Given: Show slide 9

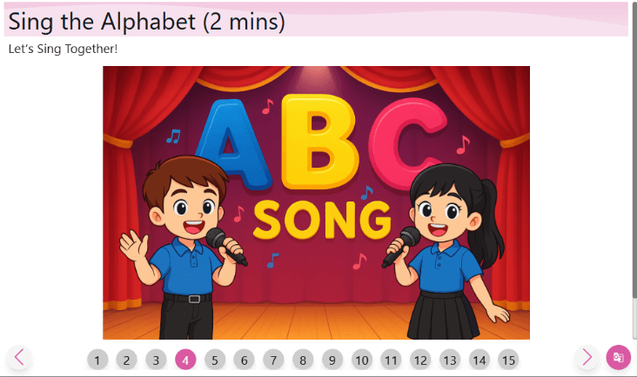Looking at the screenshot, I should click(x=332, y=360).
